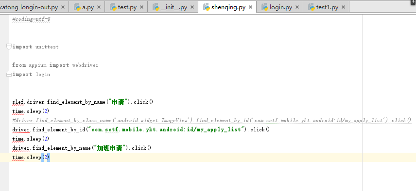Click the word login in import login
The width and height of the screenshot is (416, 191).
(x=43, y=74)
